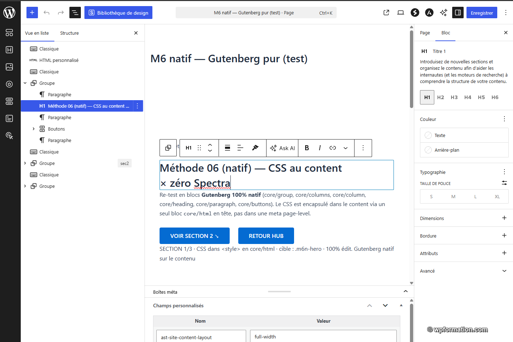Click the RETOUR HUB button
The height and width of the screenshot is (342, 513).
tap(266, 236)
